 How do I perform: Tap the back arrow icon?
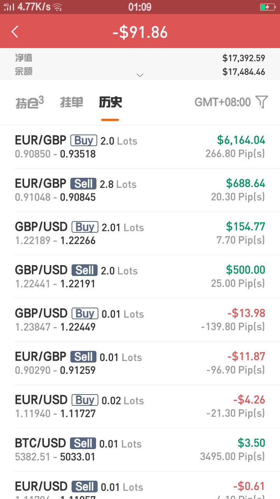click(15, 32)
